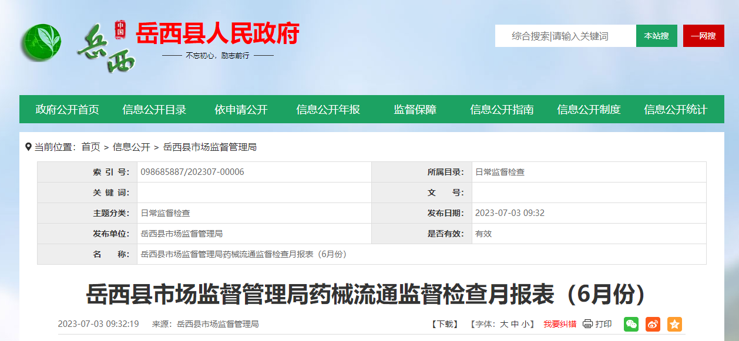Open 信息公开目录 menu item

[154, 109]
